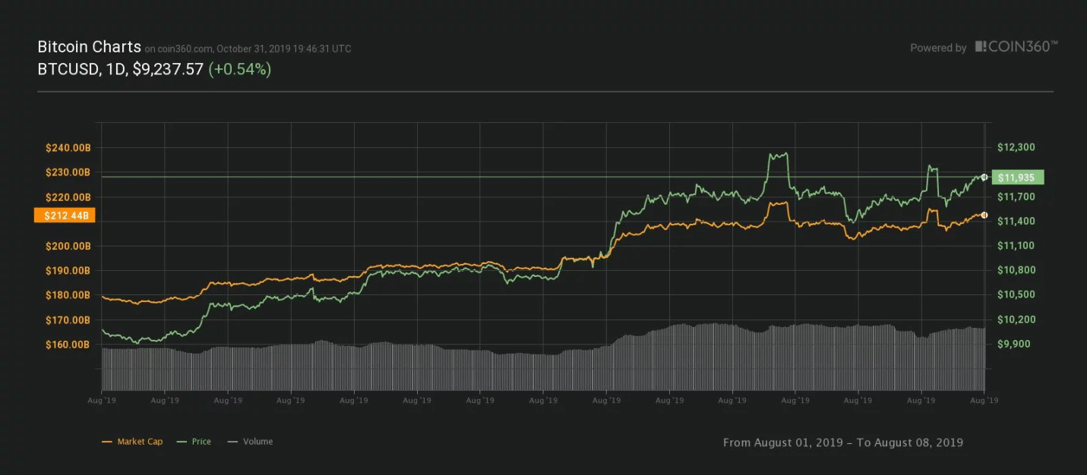Select the white endpoint marker on the green price line
The height and width of the screenshot is (475, 1087).
(x=984, y=178)
